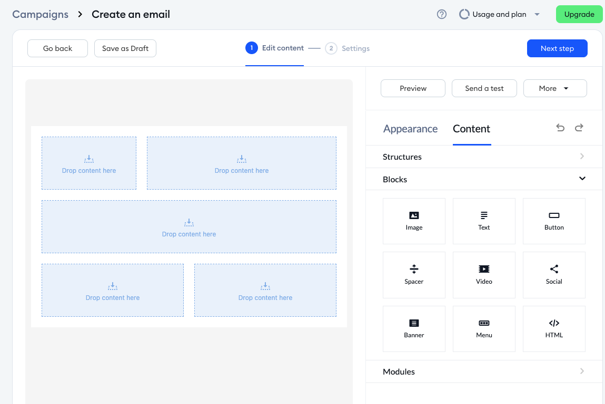
Task: Choose the Button block
Action: (x=554, y=221)
